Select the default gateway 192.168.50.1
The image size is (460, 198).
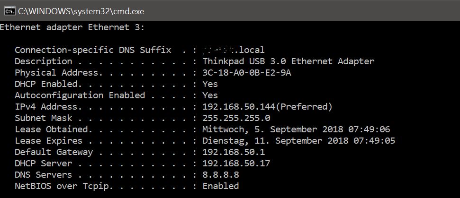point(234,152)
